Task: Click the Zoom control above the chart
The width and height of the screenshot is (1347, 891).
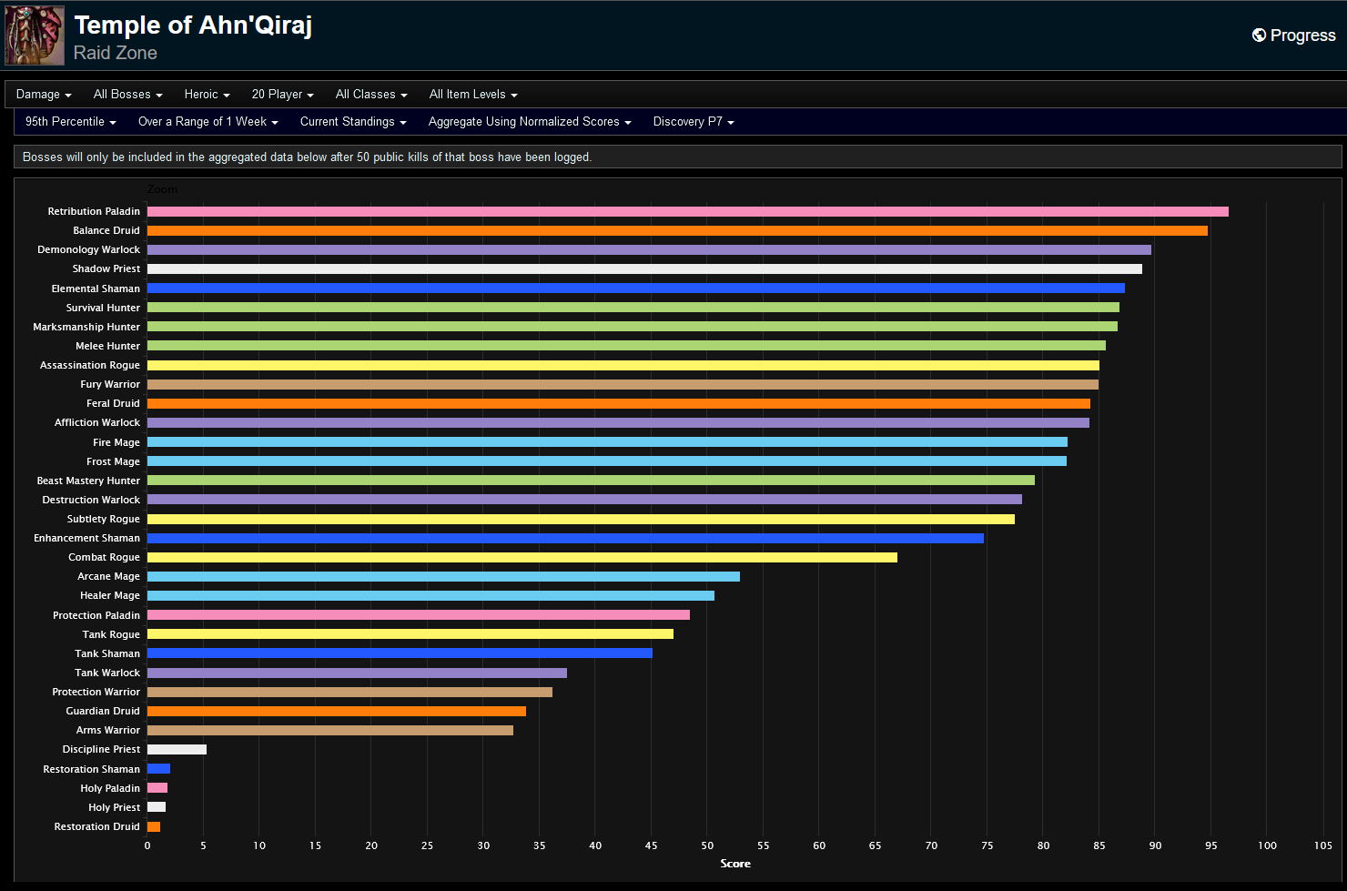Action: [162, 188]
